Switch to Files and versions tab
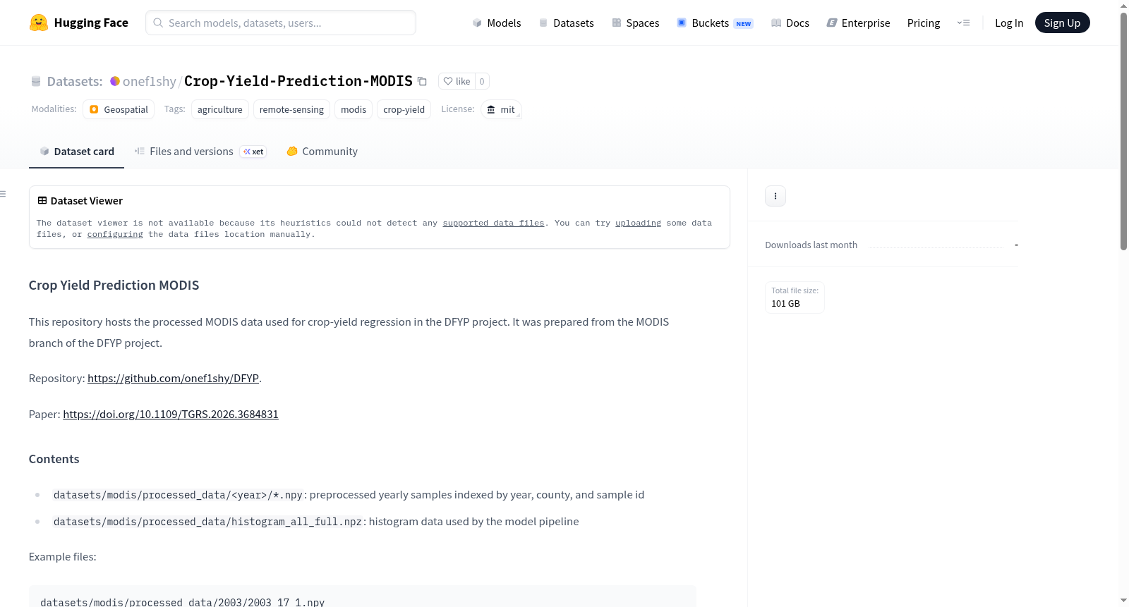1129x607 pixels. click(x=200, y=151)
